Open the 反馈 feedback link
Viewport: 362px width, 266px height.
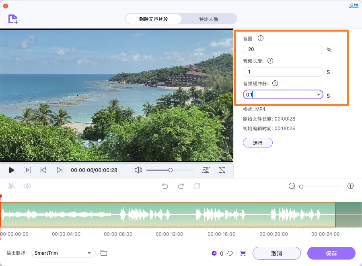pyautogui.click(x=354, y=6)
